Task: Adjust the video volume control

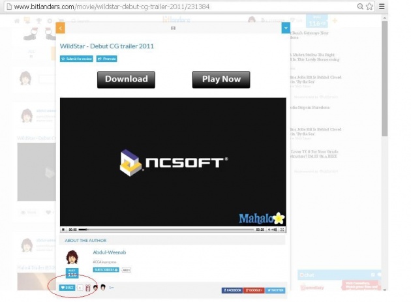Action: [x=273, y=230]
